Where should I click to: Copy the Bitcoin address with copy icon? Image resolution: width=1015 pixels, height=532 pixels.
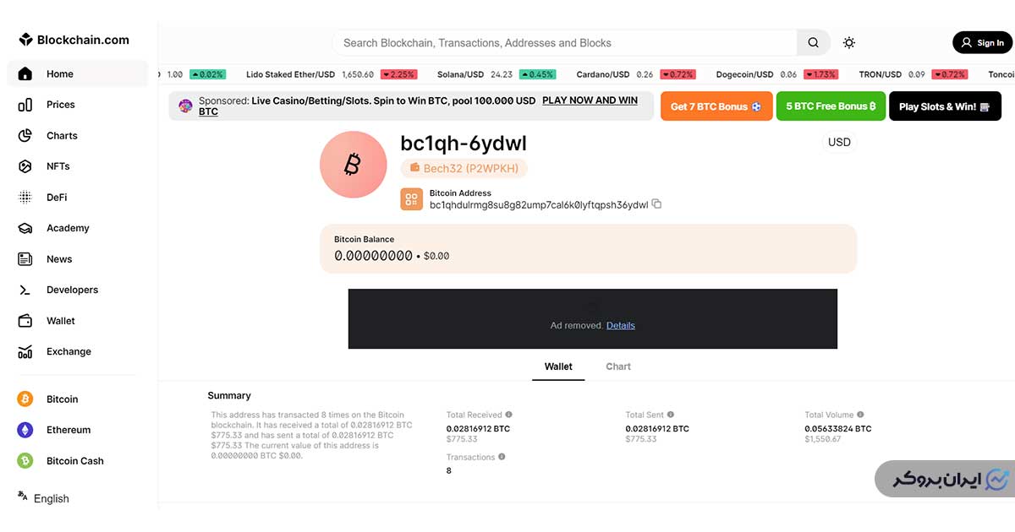coord(656,204)
